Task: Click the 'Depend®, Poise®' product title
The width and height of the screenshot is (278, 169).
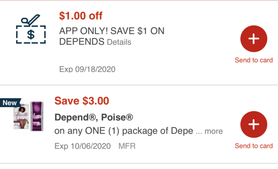Action: tap(94, 117)
